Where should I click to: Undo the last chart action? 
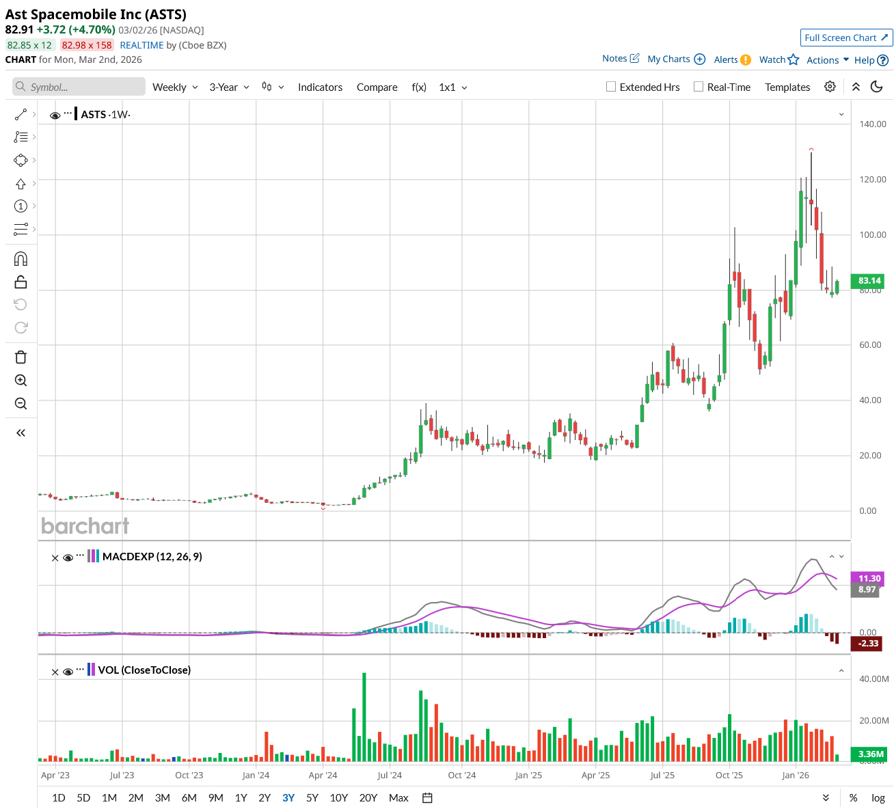(x=21, y=305)
